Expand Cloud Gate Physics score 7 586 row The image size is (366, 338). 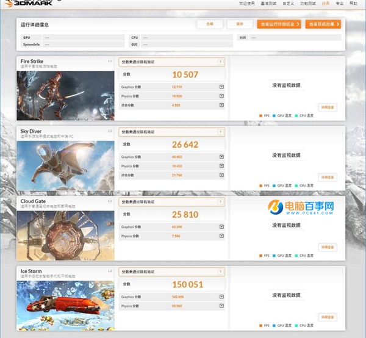click(x=221, y=236)
